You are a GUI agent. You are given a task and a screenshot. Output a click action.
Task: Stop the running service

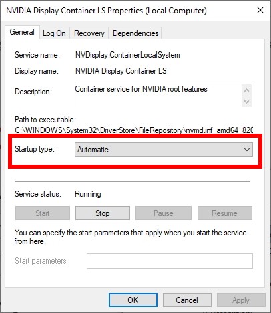click(x=103, y=213)
